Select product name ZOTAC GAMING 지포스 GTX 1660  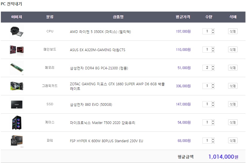(x=117, y=86)
